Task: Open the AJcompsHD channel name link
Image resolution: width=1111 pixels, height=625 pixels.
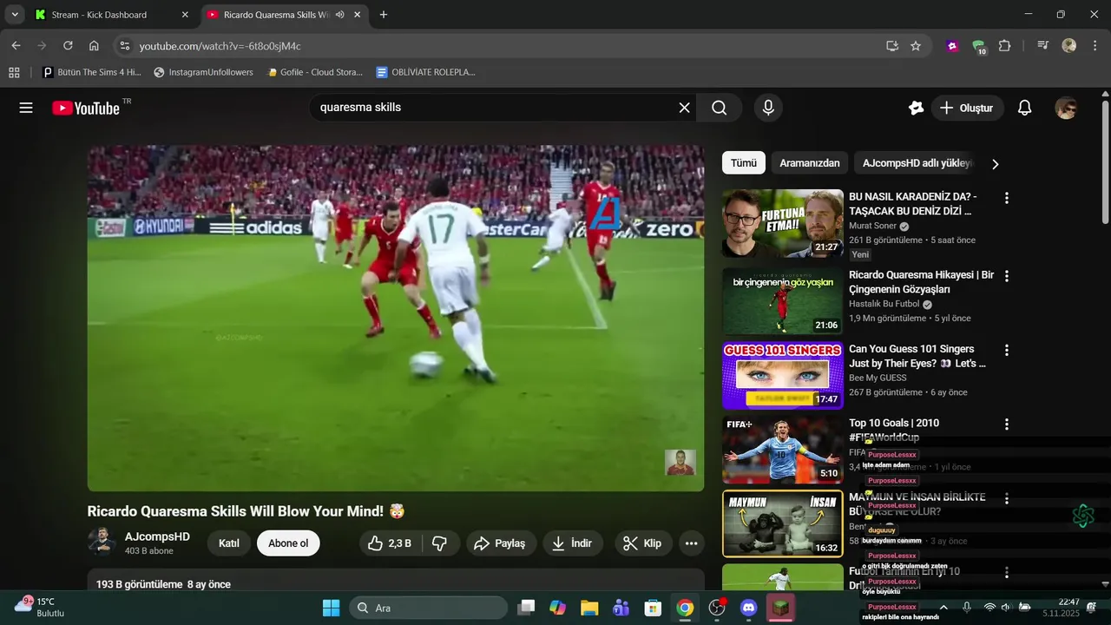Action: click(x=157, y=536)
